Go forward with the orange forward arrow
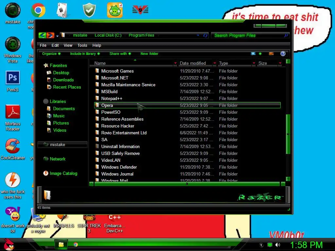335x251 pixels. pyautogui.click(x=50, y=35)
